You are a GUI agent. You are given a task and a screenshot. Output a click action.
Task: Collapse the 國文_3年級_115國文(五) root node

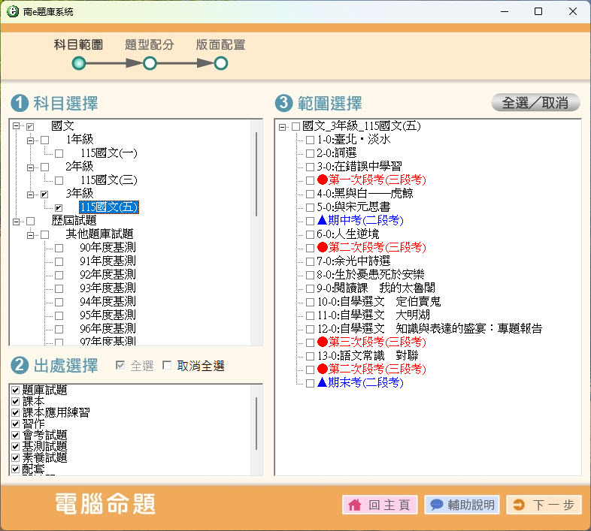coord(282,127)
